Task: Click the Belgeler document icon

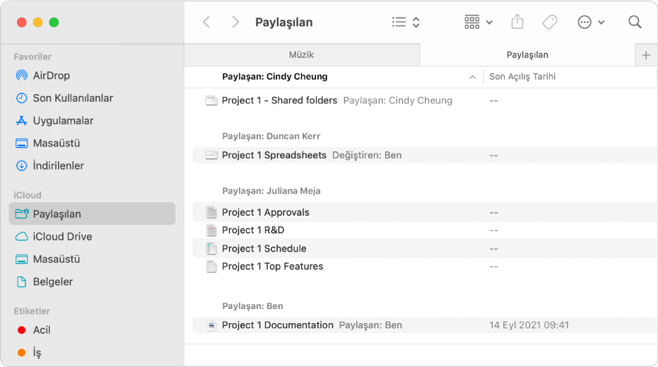Action: pos(21,281)
